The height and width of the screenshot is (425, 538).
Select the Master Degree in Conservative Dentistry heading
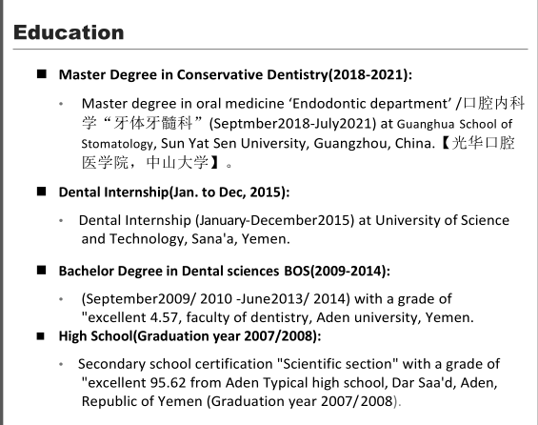click(235, 75)
